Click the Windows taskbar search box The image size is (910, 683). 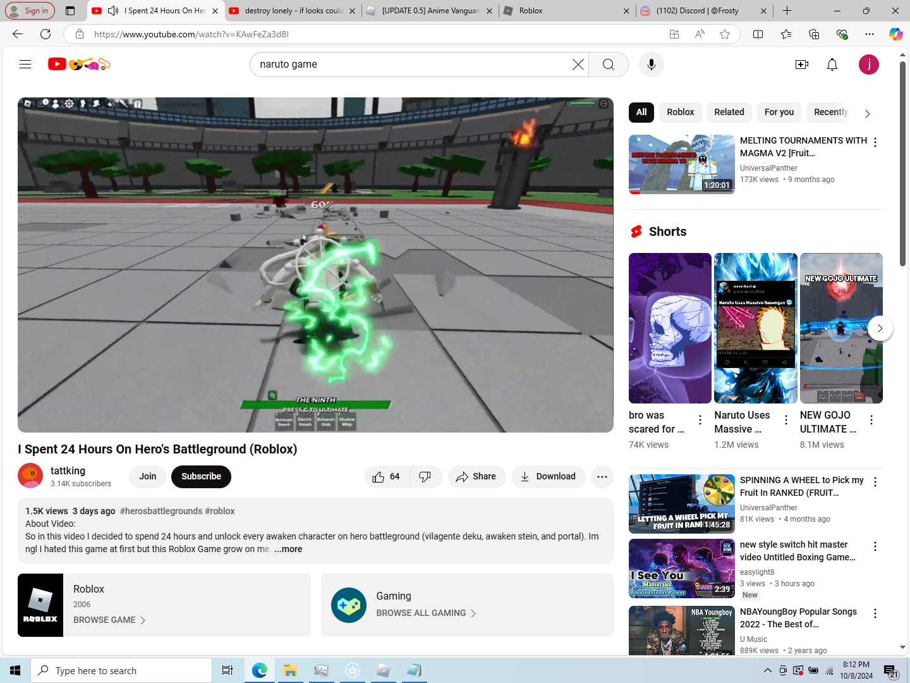coord(121,670)
